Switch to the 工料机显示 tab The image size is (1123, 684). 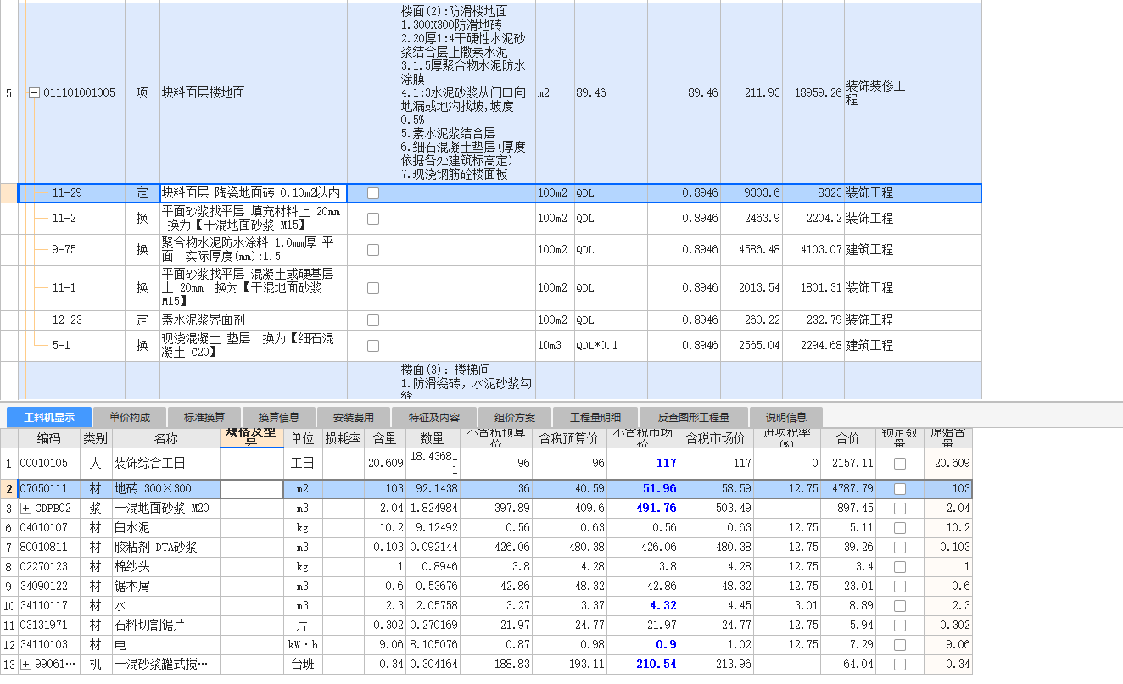tap(49, 418)
